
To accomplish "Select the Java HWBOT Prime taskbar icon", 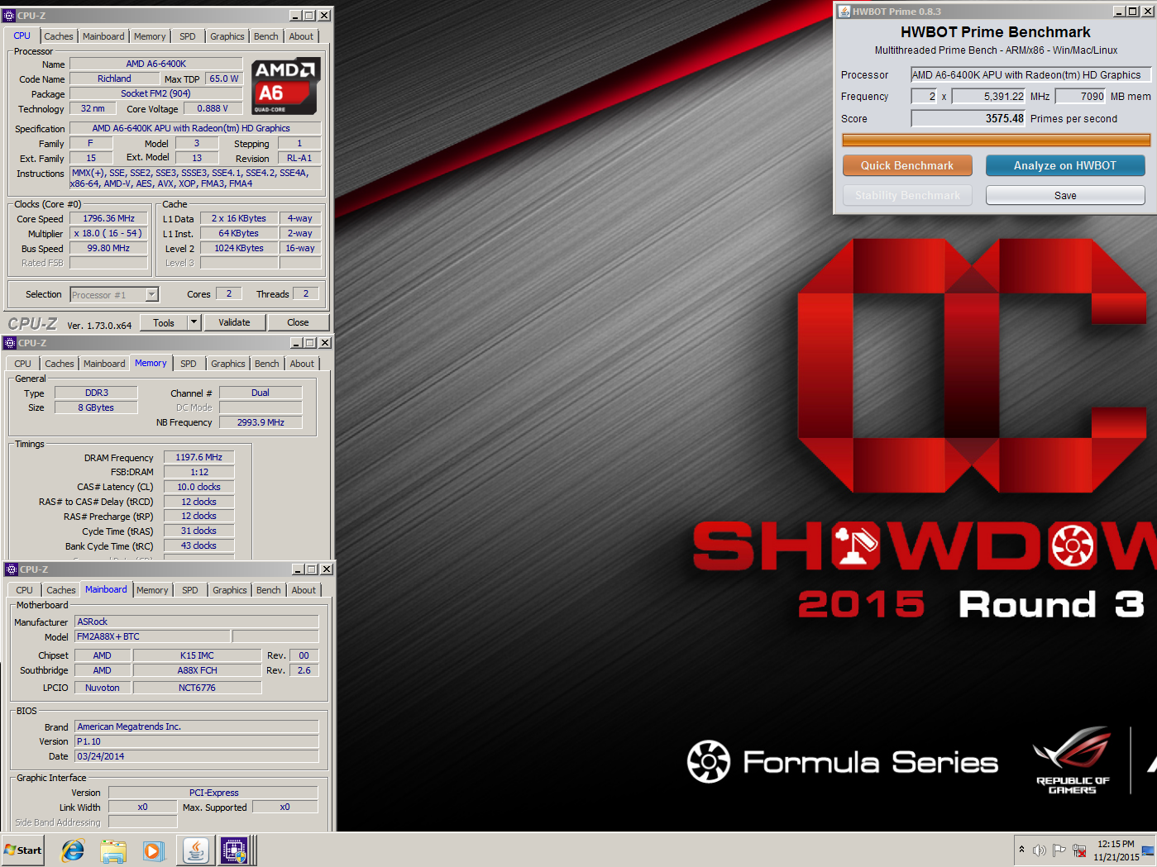I will click(196, 850).
